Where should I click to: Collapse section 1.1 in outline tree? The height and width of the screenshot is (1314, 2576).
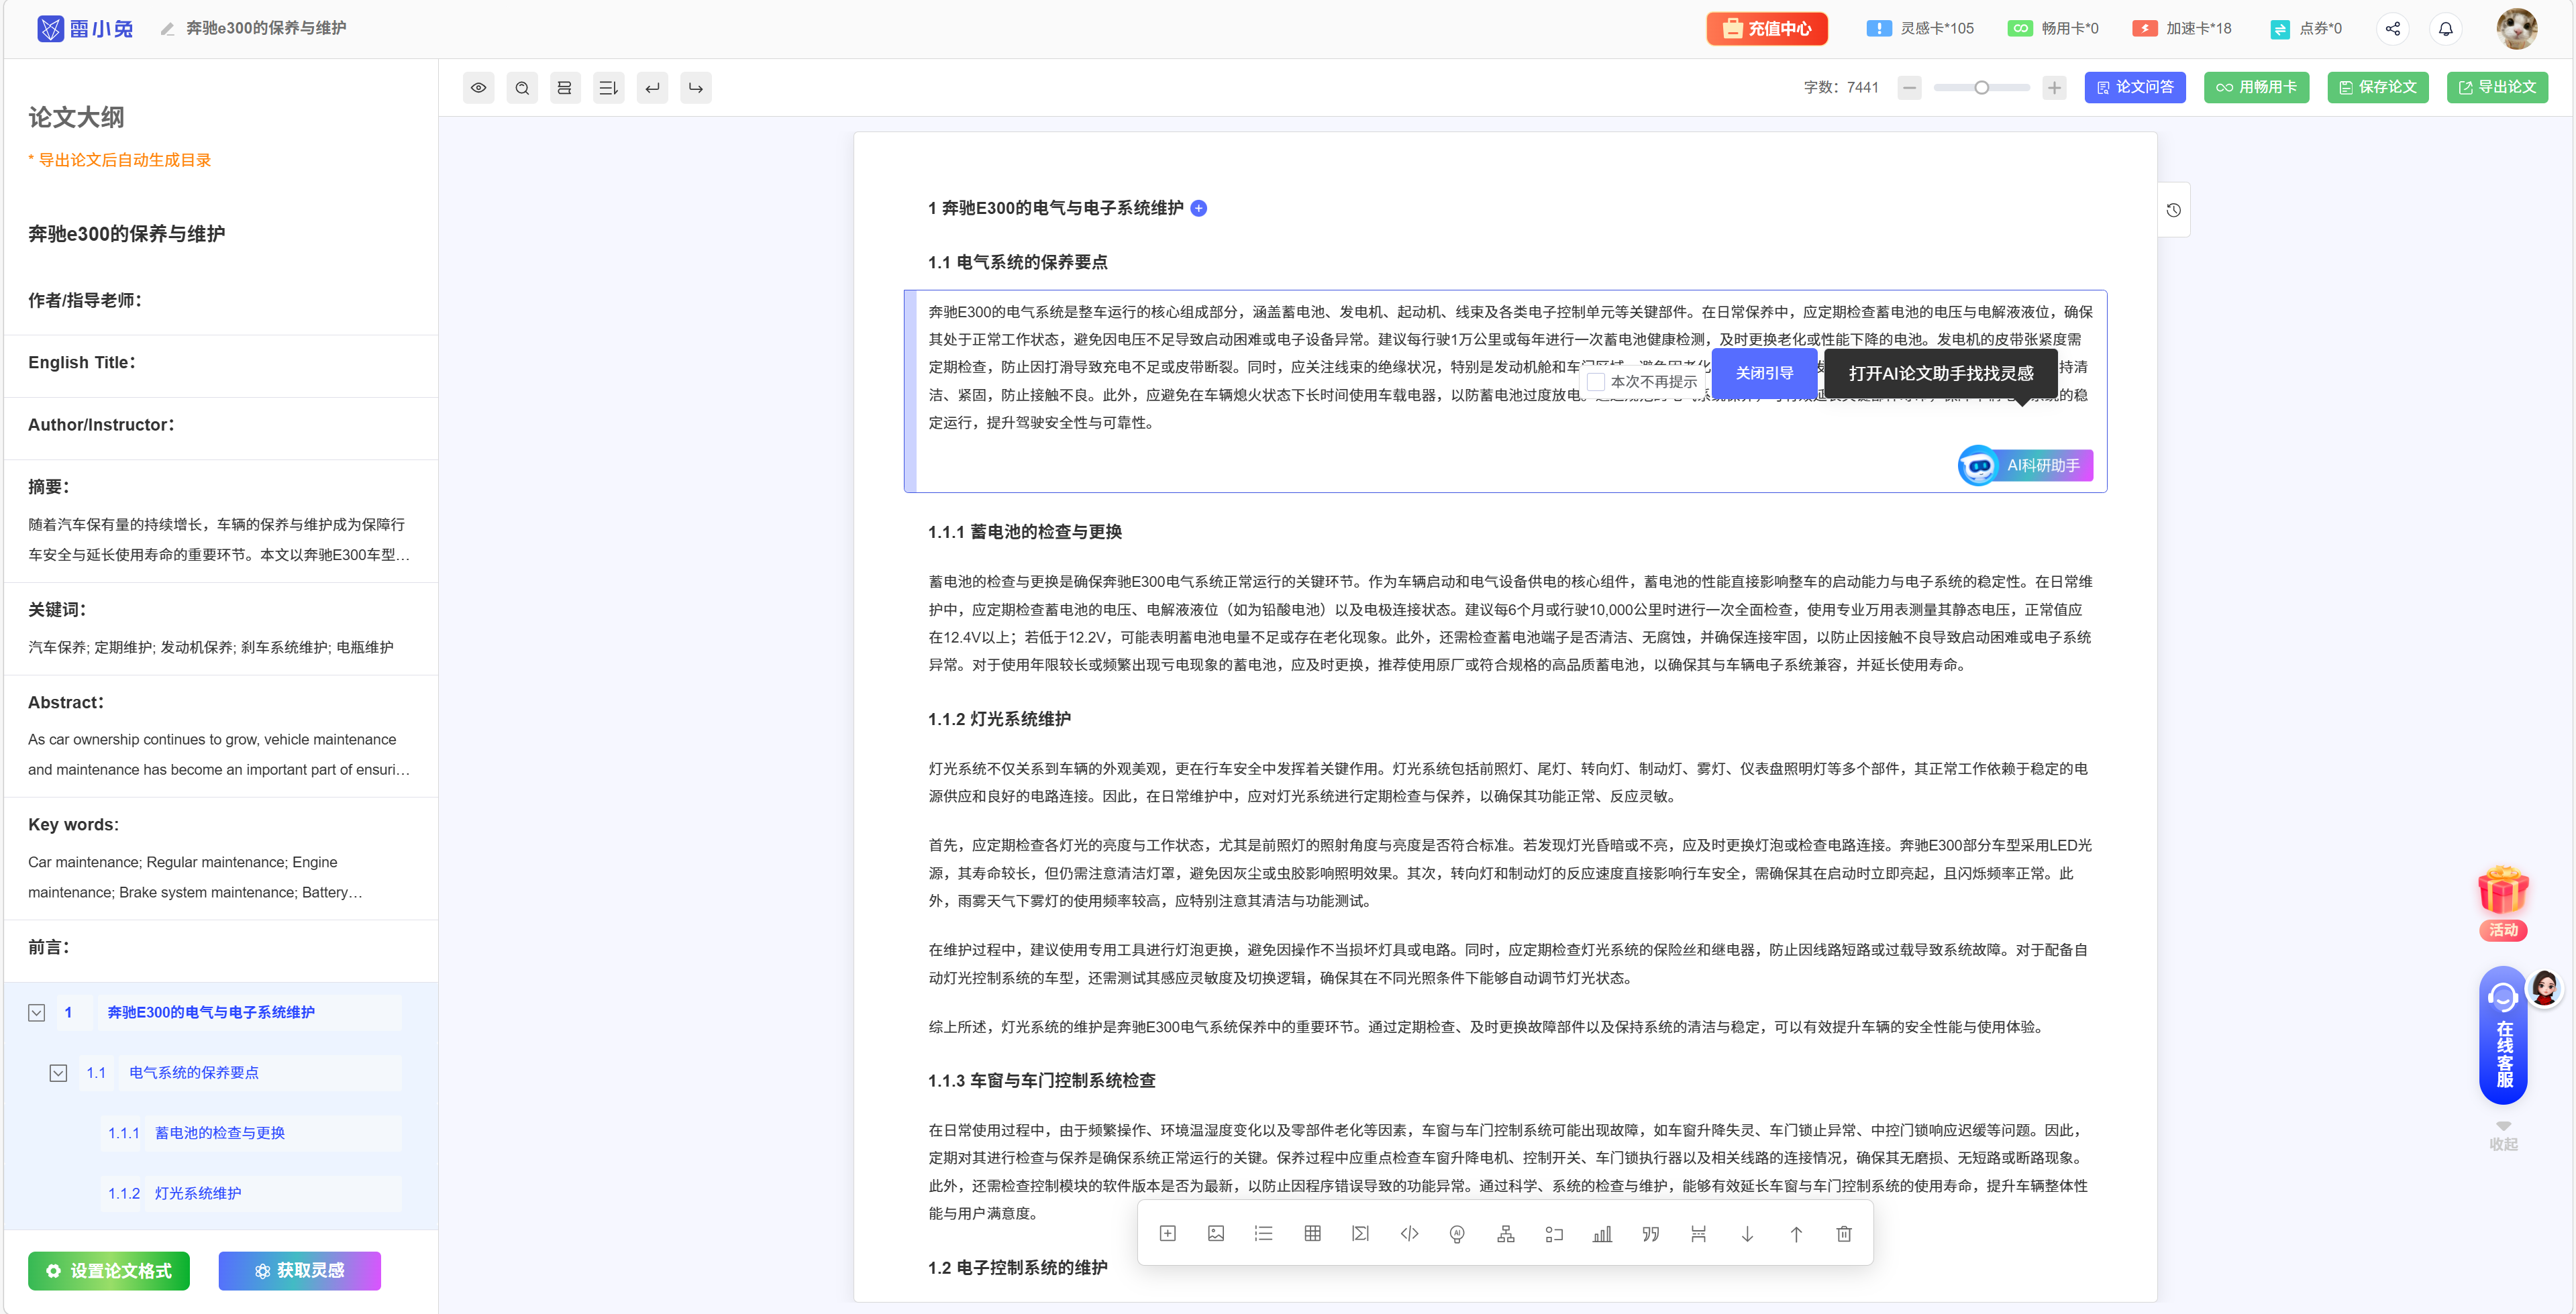pyautogui.click(x=58, y=1072)
